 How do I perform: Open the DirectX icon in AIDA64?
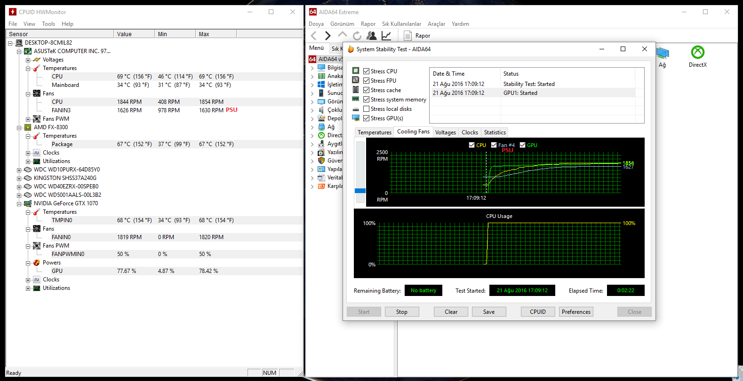[698, 52]
